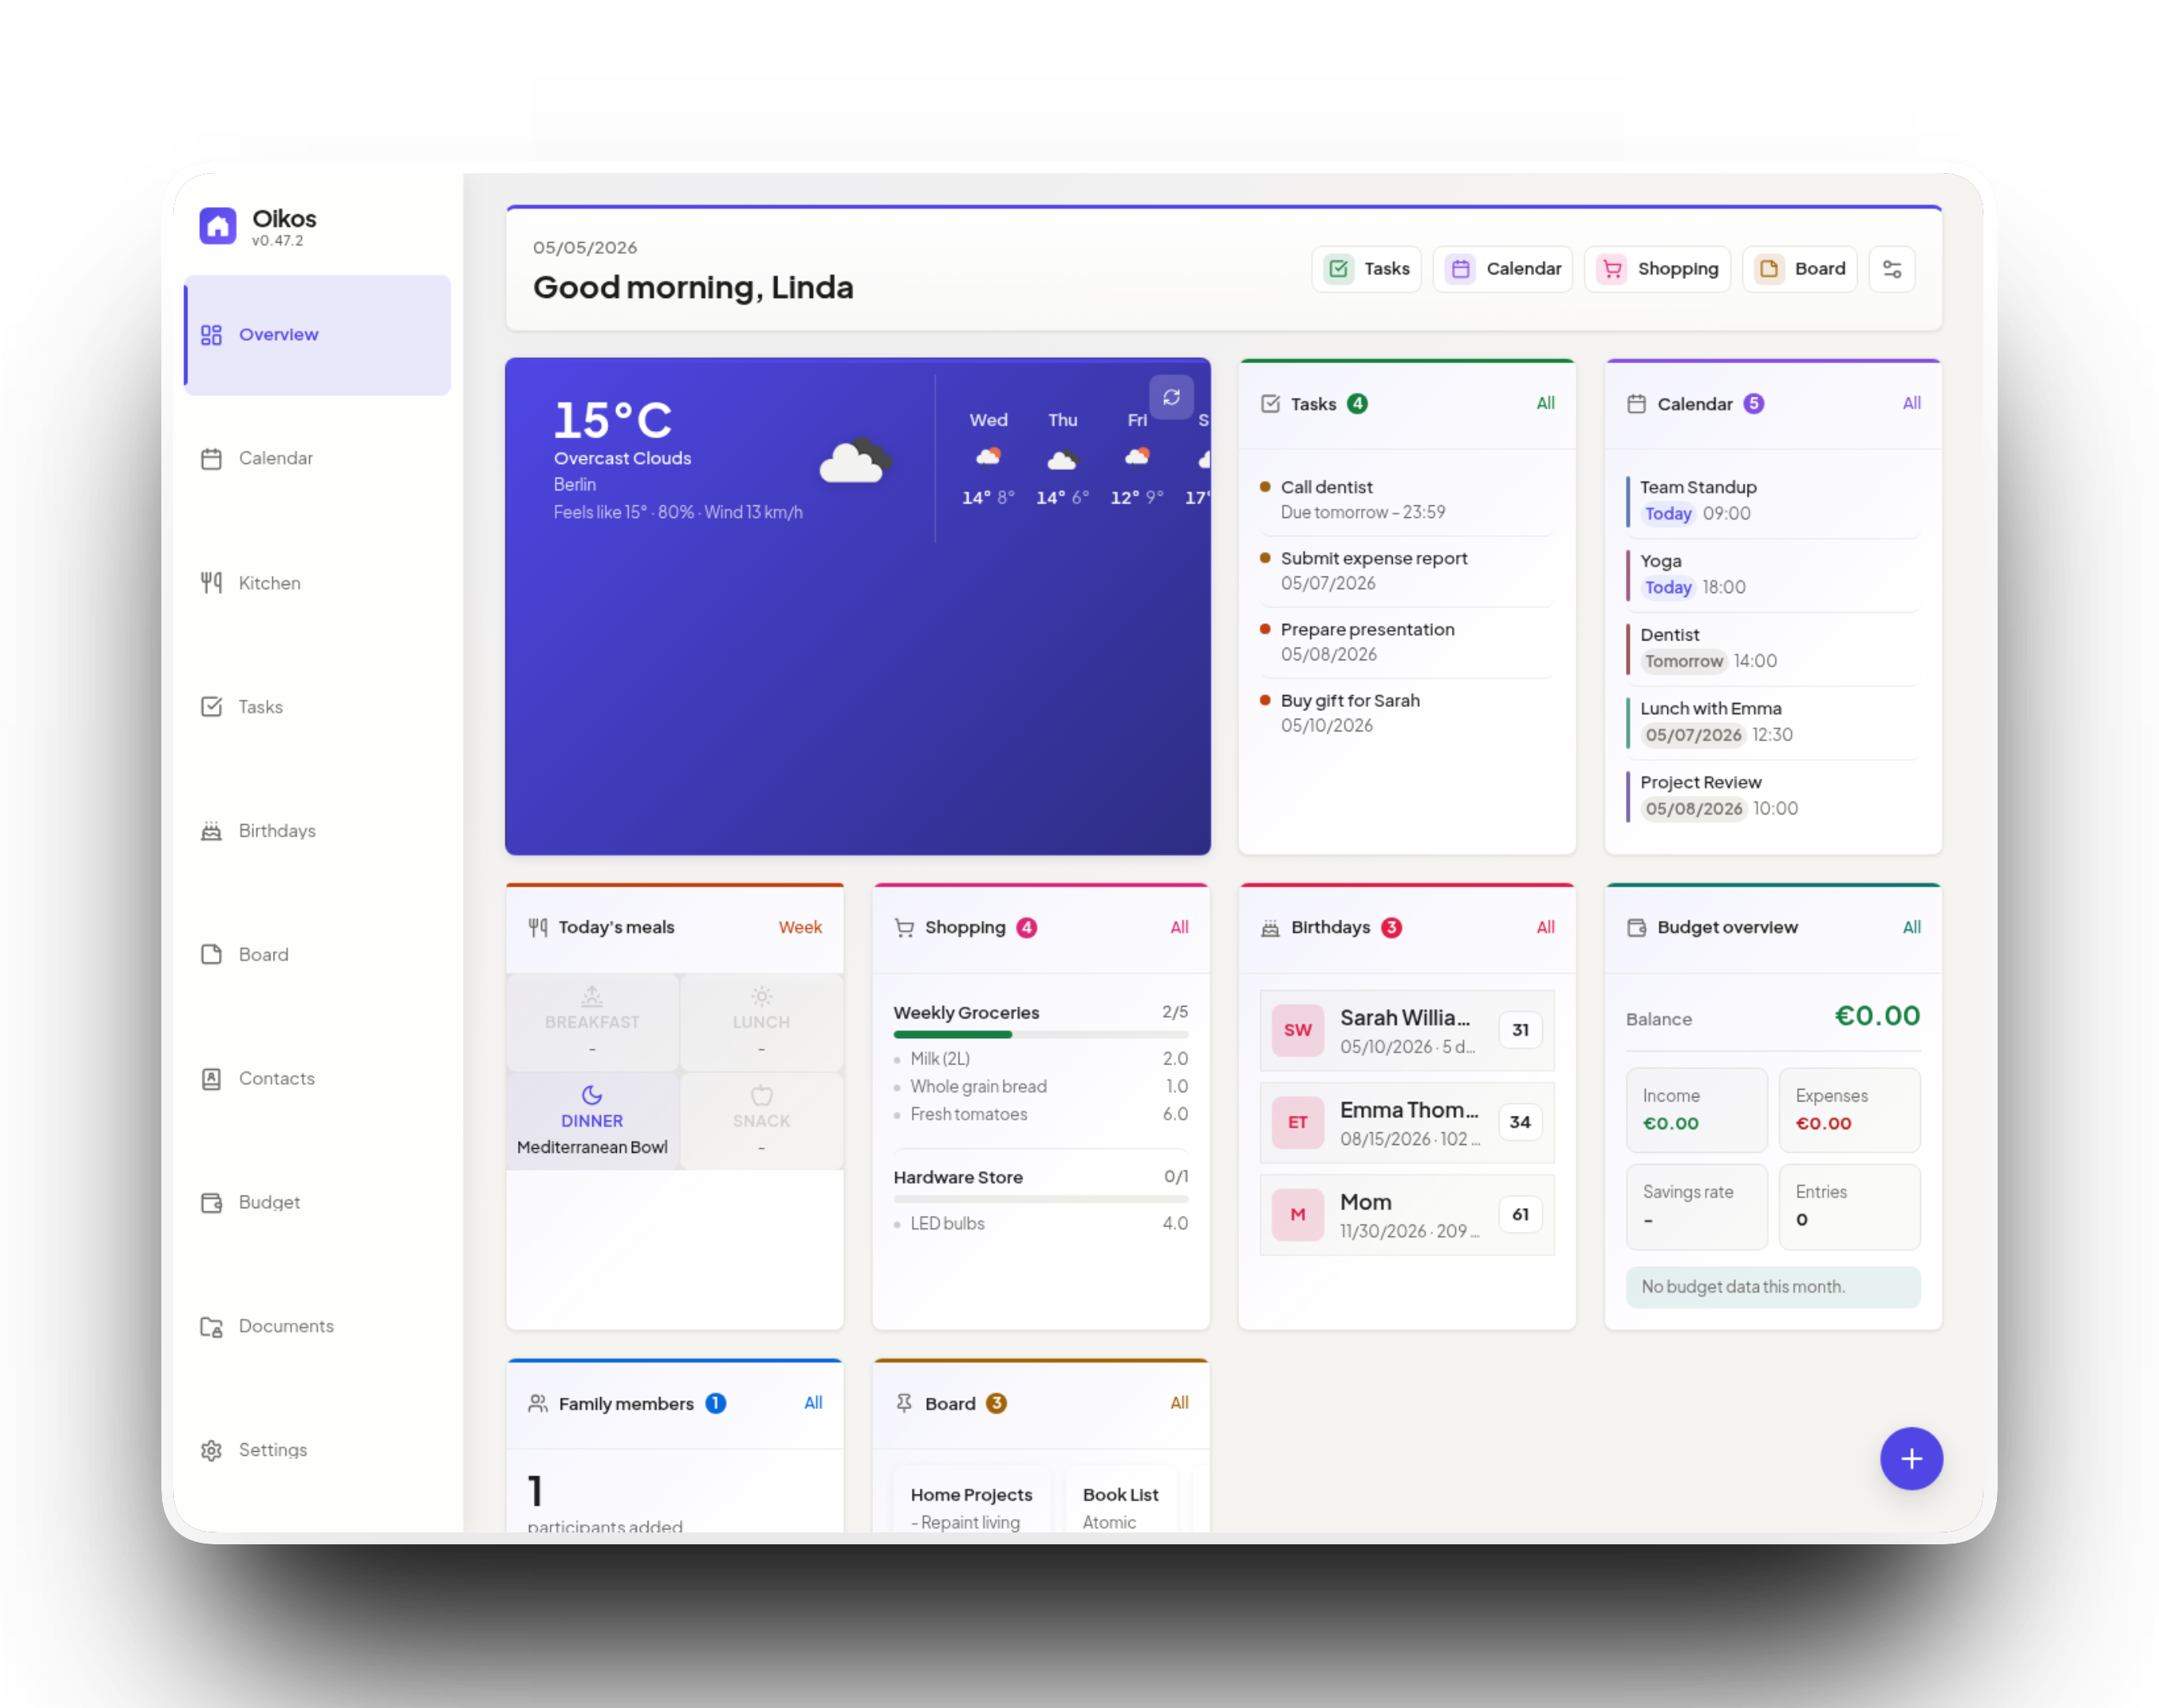Open the Prepare presentation task
Viewport: 2159px width, 1708px height.
pos(1406,642)
